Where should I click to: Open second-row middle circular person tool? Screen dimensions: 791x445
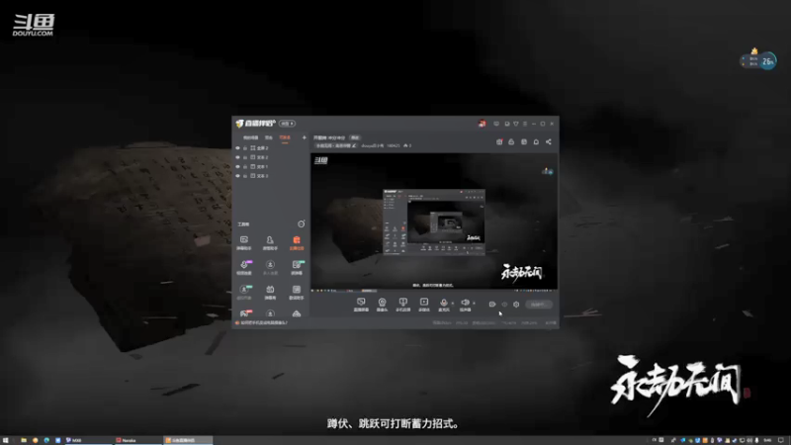[x=270, y=267]
